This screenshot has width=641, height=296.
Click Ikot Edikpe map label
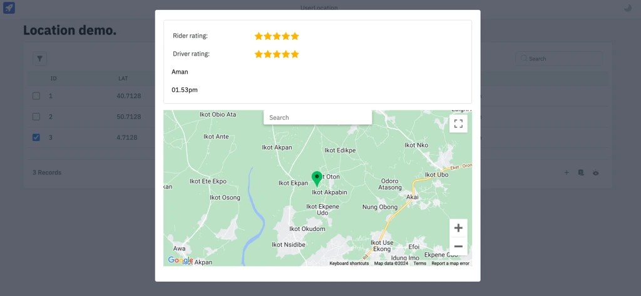tap(340, 150)
